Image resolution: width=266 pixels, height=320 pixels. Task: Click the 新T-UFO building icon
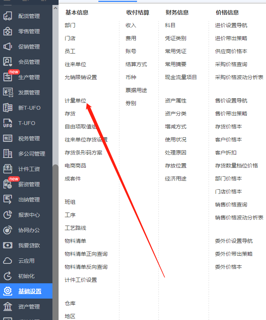click(x=8, y=108)
